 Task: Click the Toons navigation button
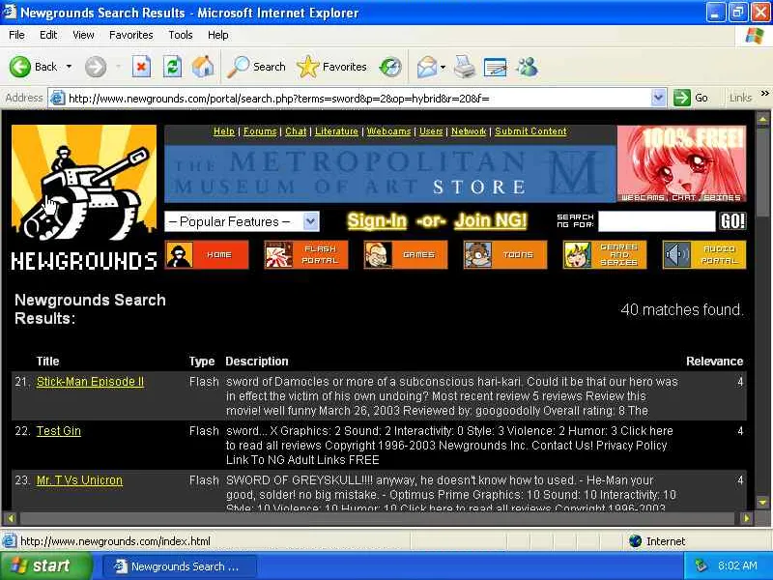point(505,255)
